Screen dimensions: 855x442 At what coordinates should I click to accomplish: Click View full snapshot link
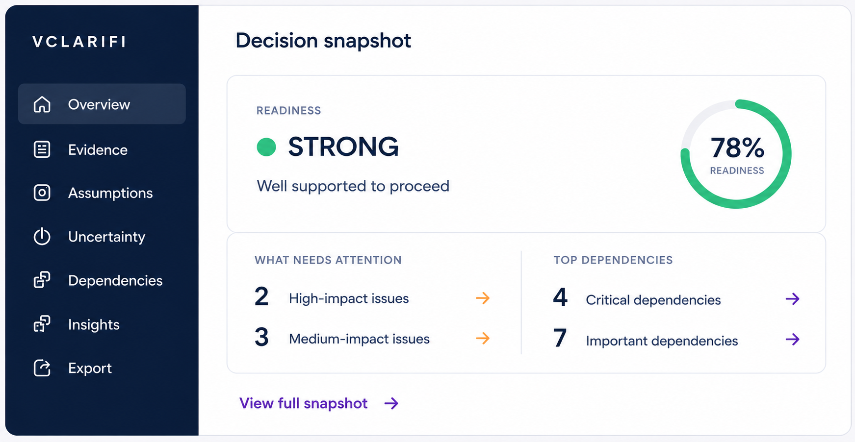tap(303, 403)
